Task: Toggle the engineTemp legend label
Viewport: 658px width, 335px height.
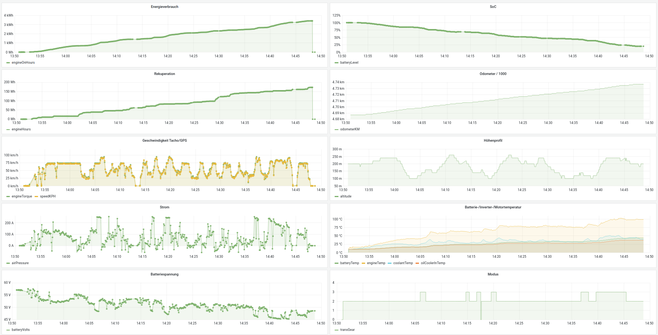Action: (376, 263)
